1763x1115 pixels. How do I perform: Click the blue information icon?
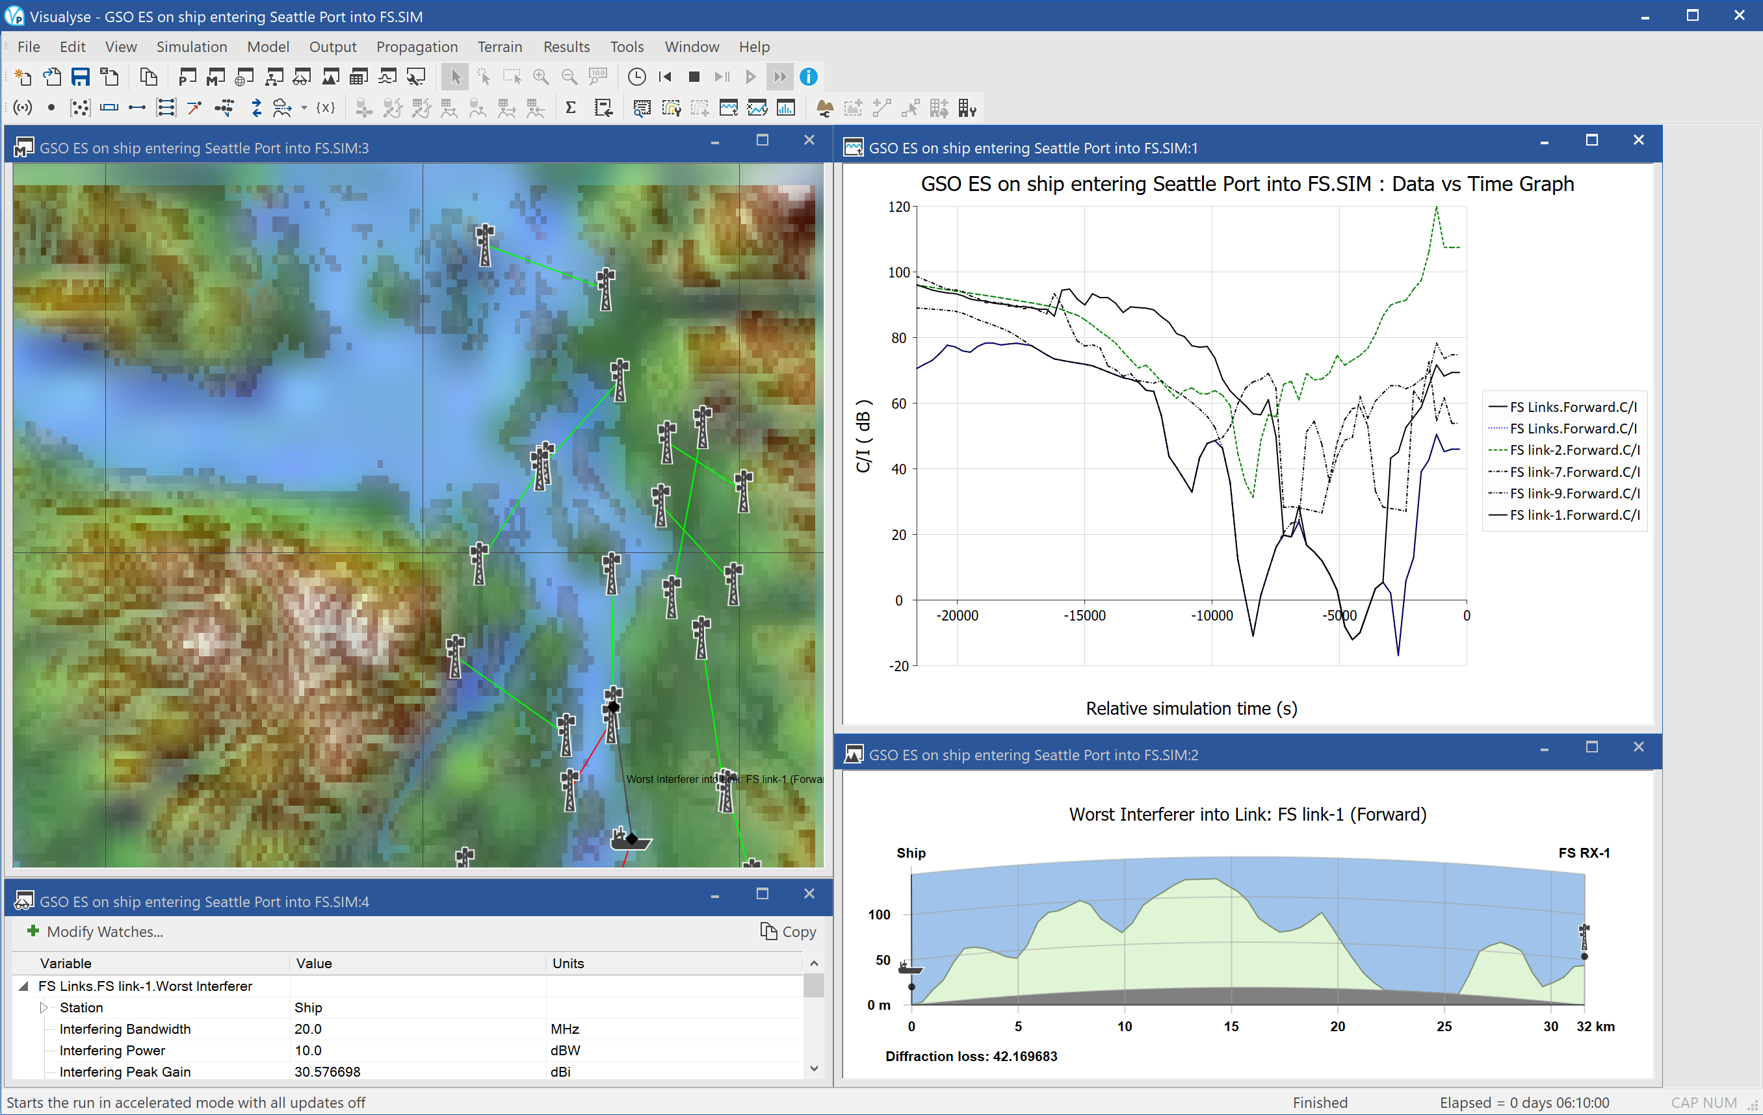(x=808, y=77)
